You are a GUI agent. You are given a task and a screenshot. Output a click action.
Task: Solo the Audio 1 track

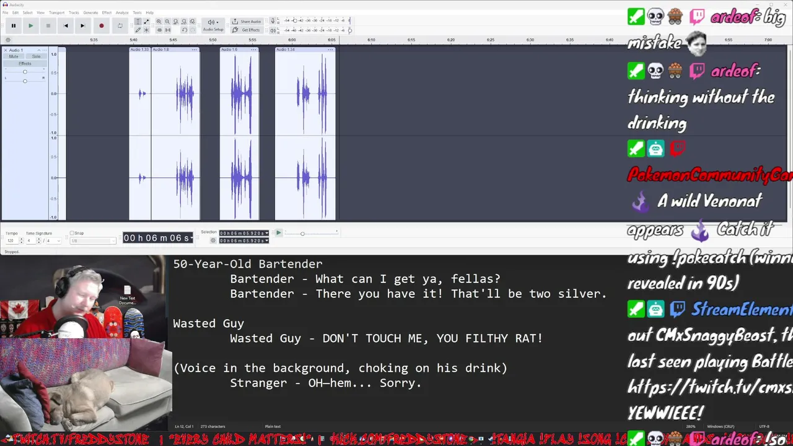36,56
